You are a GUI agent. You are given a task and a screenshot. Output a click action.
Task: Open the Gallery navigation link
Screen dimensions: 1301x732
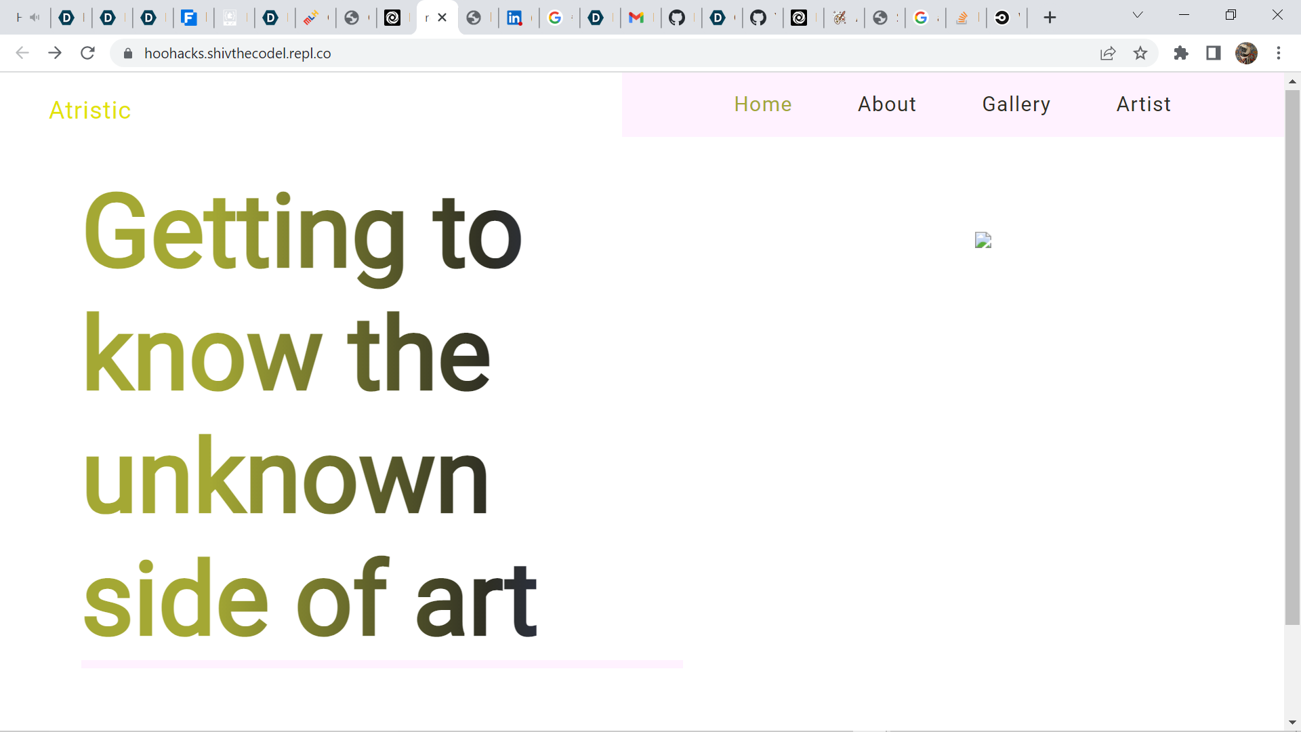click(x=1016, y=104)
